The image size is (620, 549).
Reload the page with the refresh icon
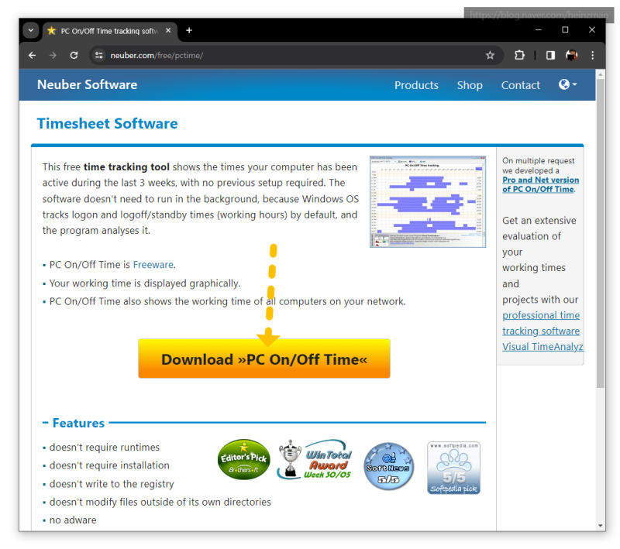click(x=74, y=55)
